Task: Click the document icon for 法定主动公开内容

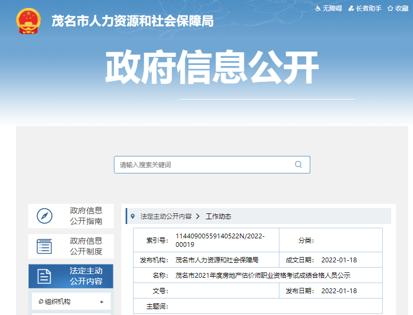Action: click(x=45, y=276)
